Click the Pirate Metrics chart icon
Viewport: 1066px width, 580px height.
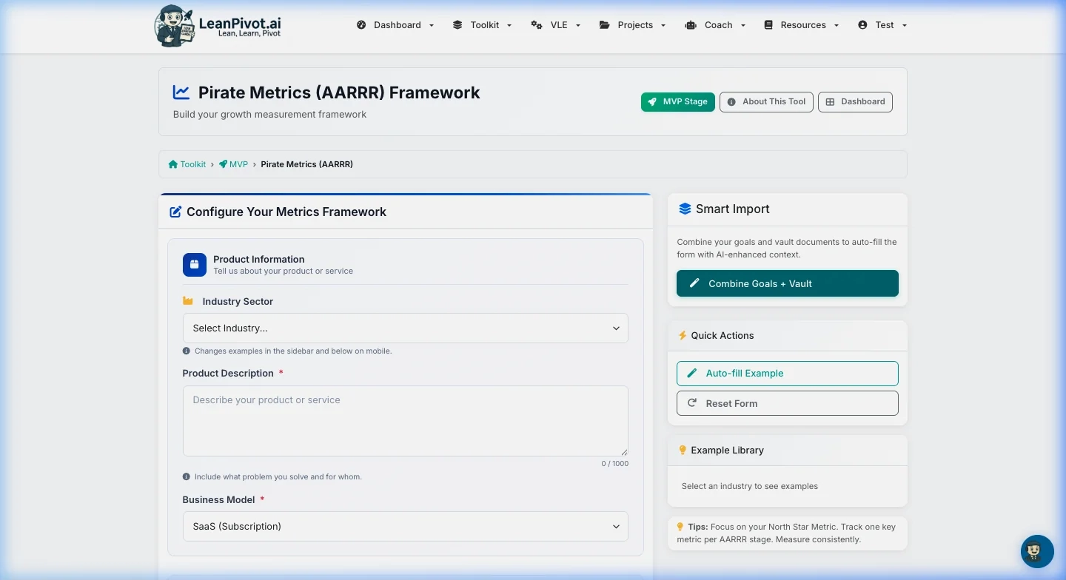(x=181, y=92)
